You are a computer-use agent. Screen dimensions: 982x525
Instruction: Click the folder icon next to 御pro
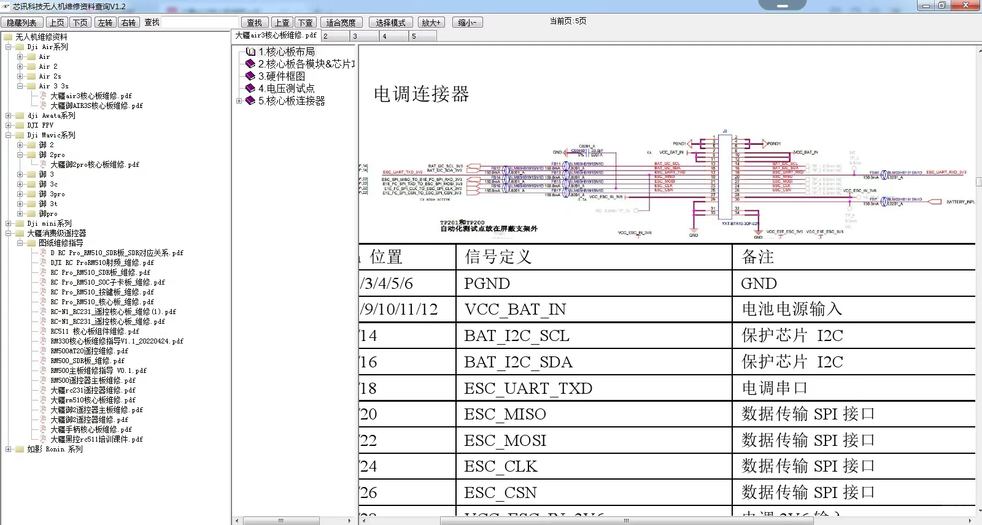(32, 213)
